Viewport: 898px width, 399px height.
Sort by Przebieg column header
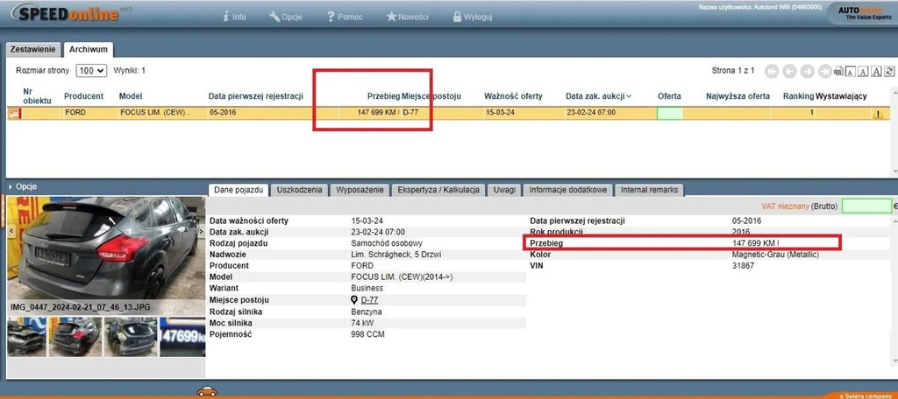383,96
